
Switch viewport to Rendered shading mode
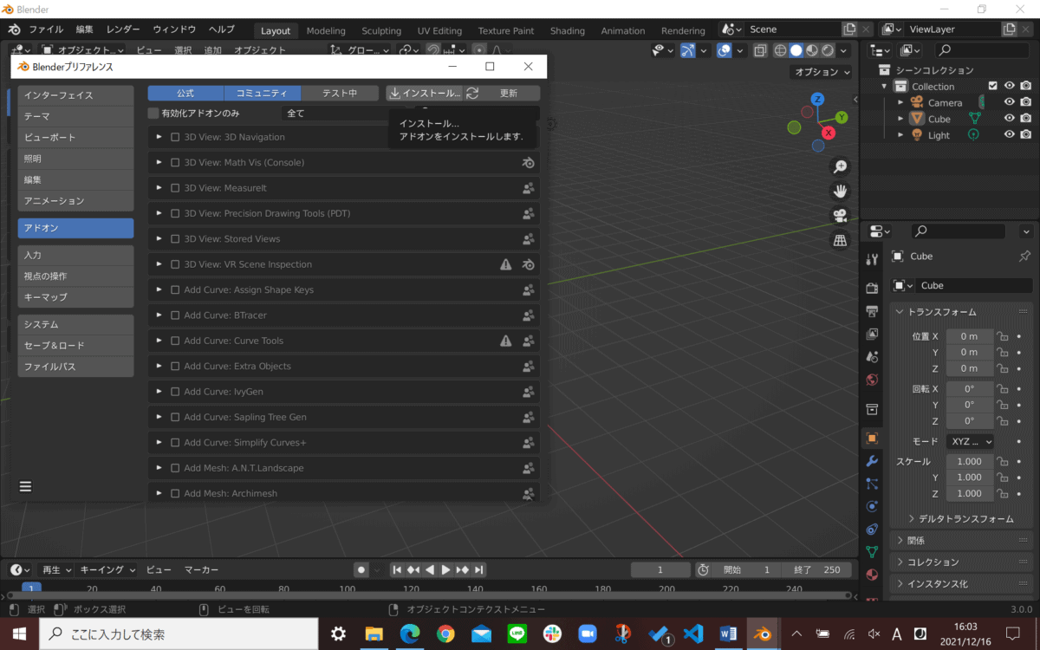point(828,50)
